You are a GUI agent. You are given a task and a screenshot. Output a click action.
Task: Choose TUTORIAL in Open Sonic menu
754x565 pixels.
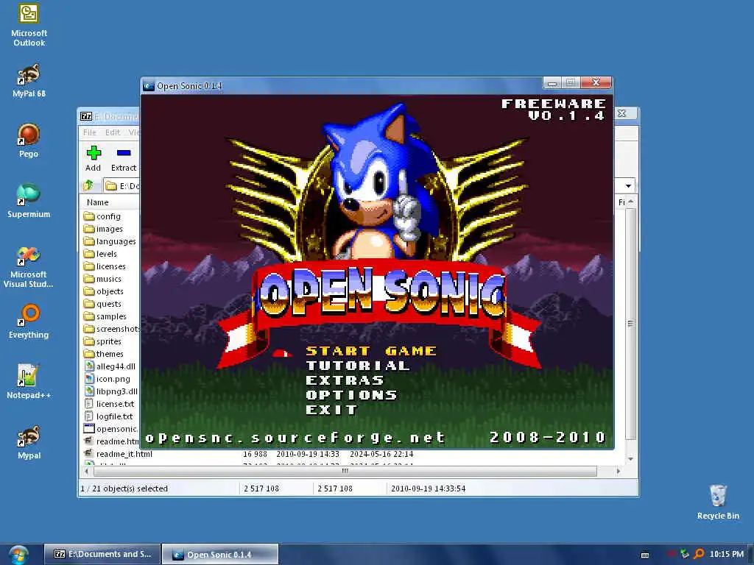pyautogui.click(x=358, y=366)
